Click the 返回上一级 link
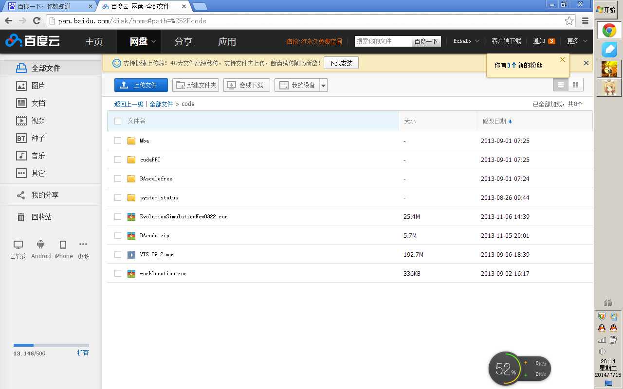 pyautogui.click(x=128, y=104)
